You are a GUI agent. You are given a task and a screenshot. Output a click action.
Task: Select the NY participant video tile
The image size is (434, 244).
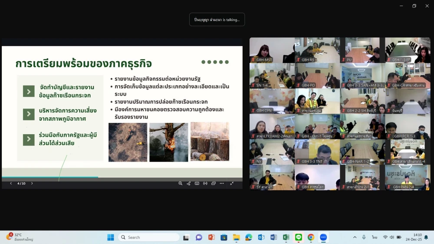272,152
